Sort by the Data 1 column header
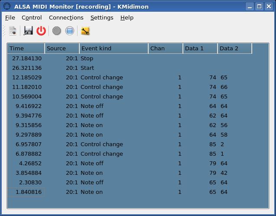Screen dimensions: 276x216 [x=200, y=48]
